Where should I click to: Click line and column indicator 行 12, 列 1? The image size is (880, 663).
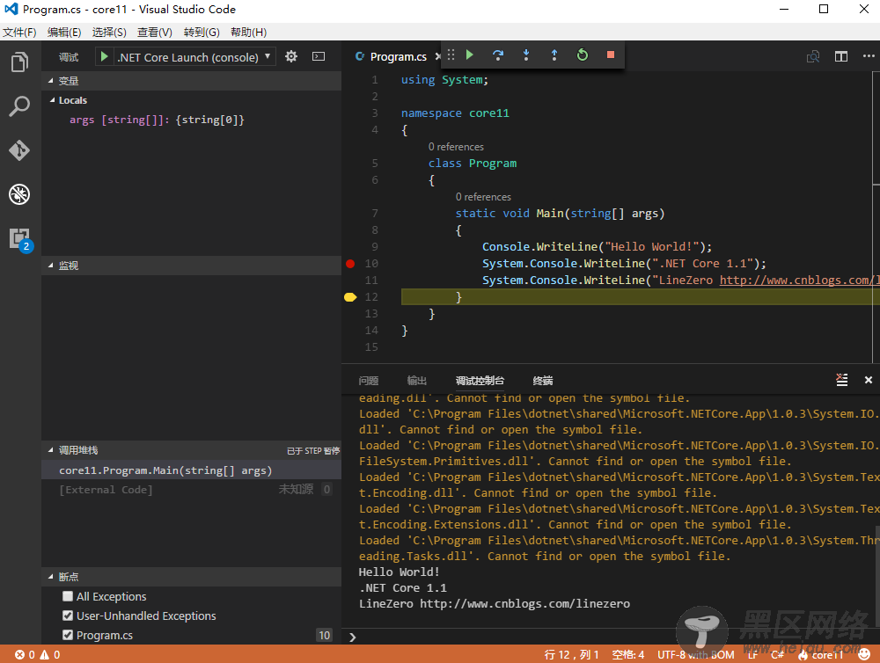[x=571, y=654]
